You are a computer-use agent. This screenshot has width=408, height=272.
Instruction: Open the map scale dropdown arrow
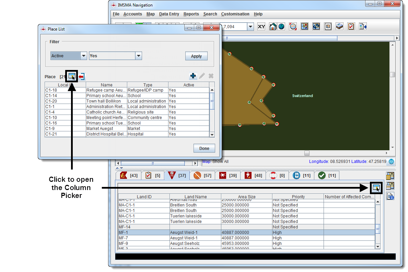(250, 27)
